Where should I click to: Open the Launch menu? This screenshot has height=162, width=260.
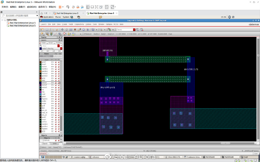coord(44,24)
